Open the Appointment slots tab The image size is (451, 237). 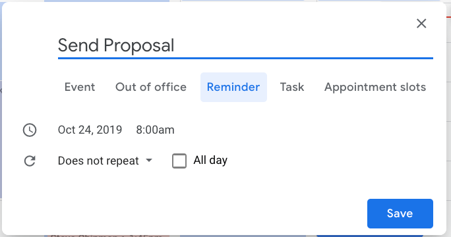[375, 87]
